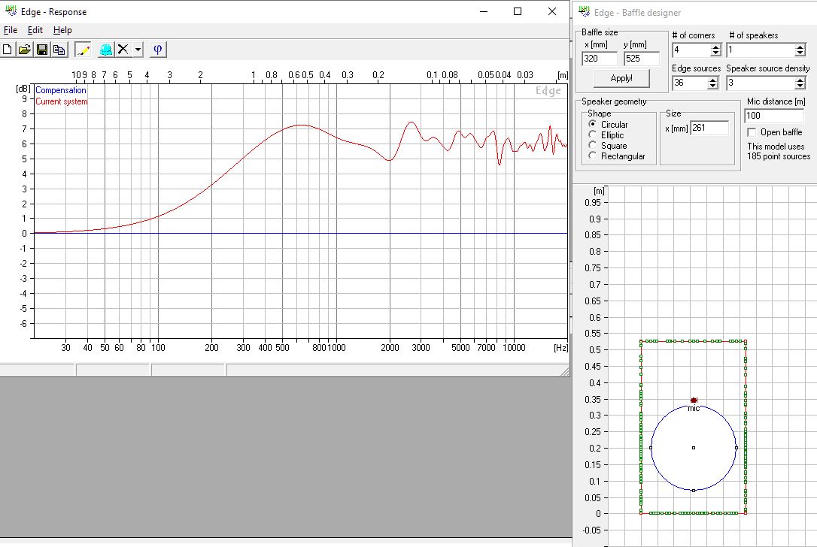The image size is (817, 547).
Task: Click the response window resize grip
Action: (565, 371)
